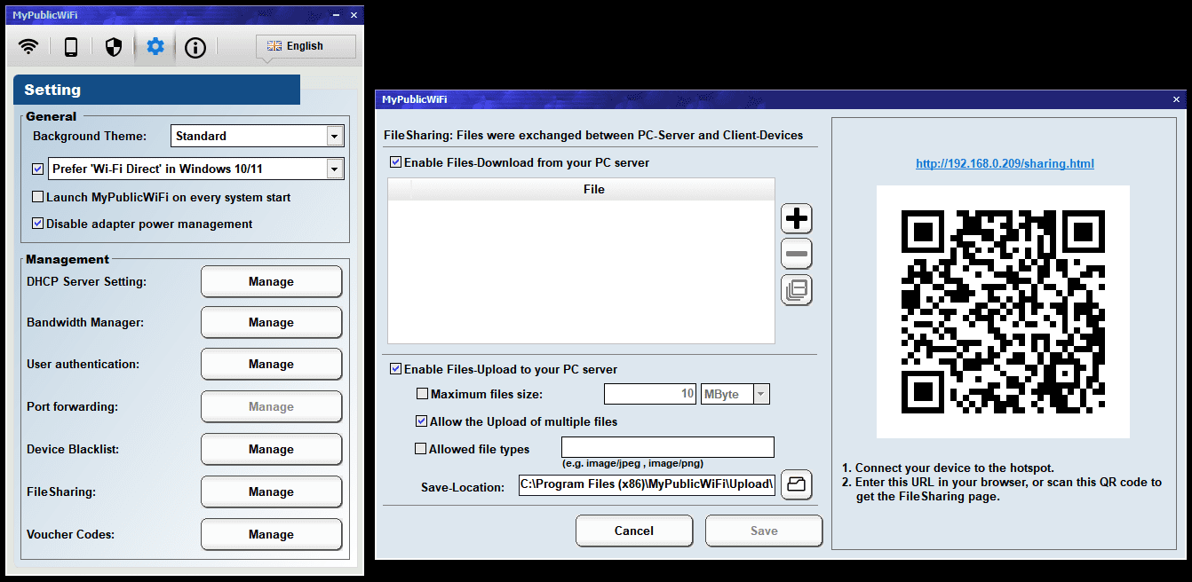Enable Launch MyPublicWiFi on every system start

point(38,197)
